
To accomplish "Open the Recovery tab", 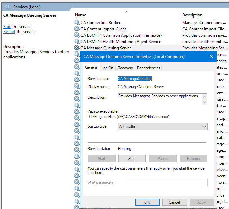I will tap(125, 68).
